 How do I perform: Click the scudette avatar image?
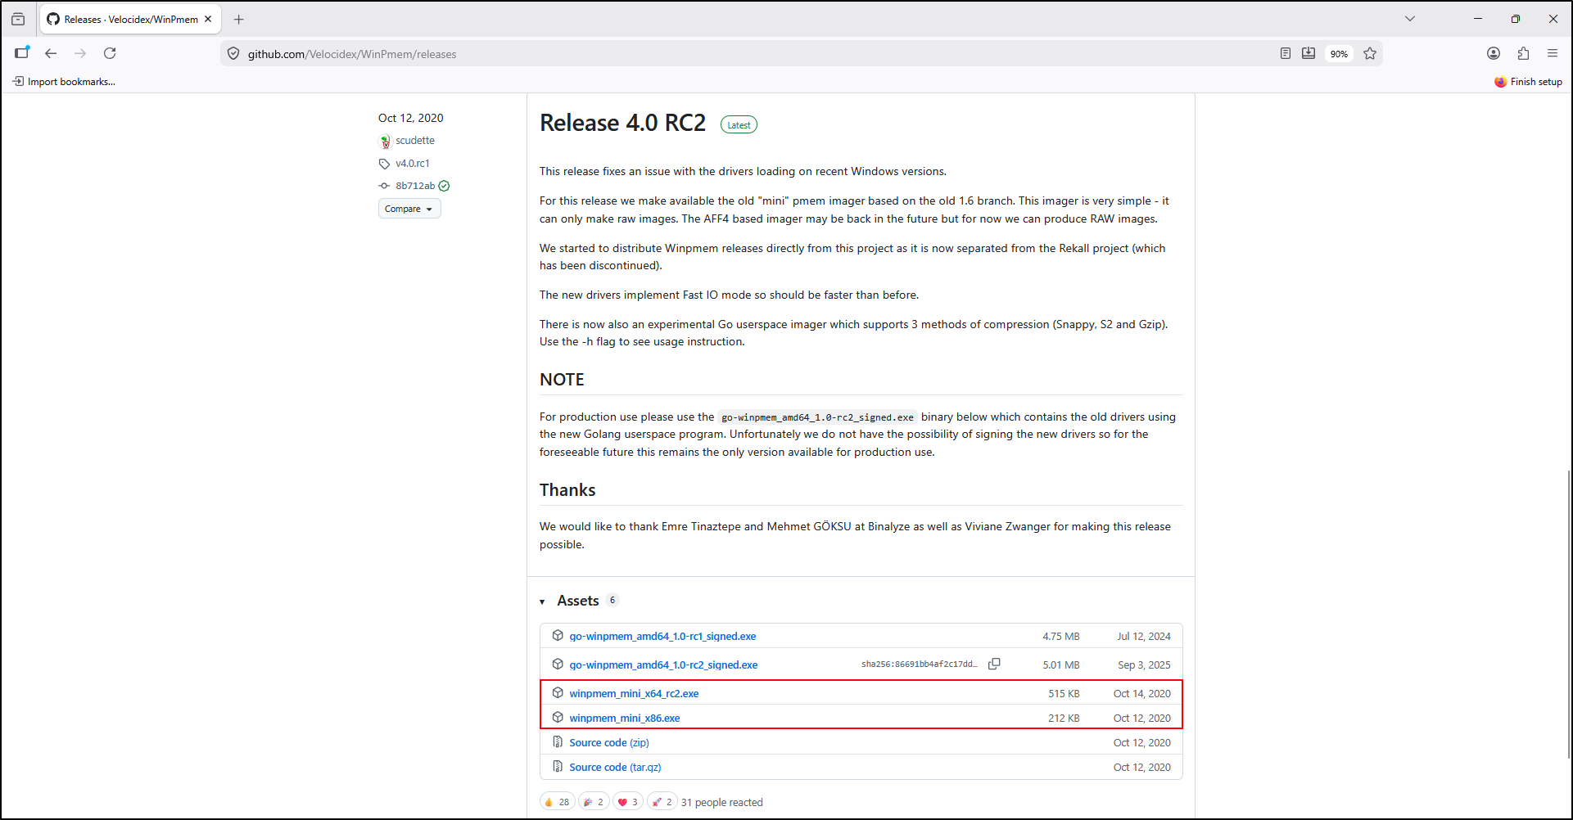(x=385, y=142)
